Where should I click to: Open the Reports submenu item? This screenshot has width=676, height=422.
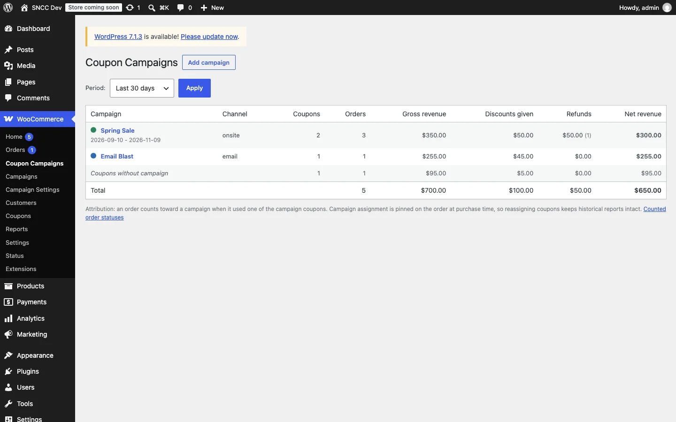click(17, 229)
